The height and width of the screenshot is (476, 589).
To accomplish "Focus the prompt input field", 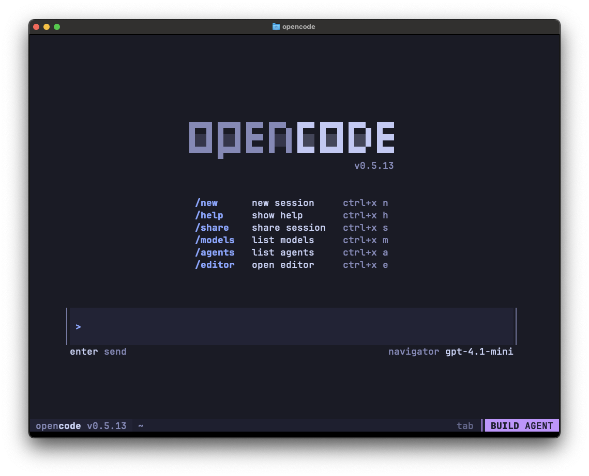I will [x=290, y=326].
